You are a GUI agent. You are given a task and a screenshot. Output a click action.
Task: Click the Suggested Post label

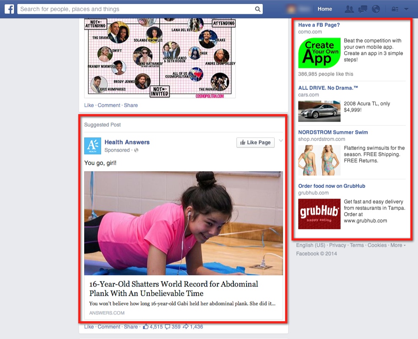tap(102, 125)
